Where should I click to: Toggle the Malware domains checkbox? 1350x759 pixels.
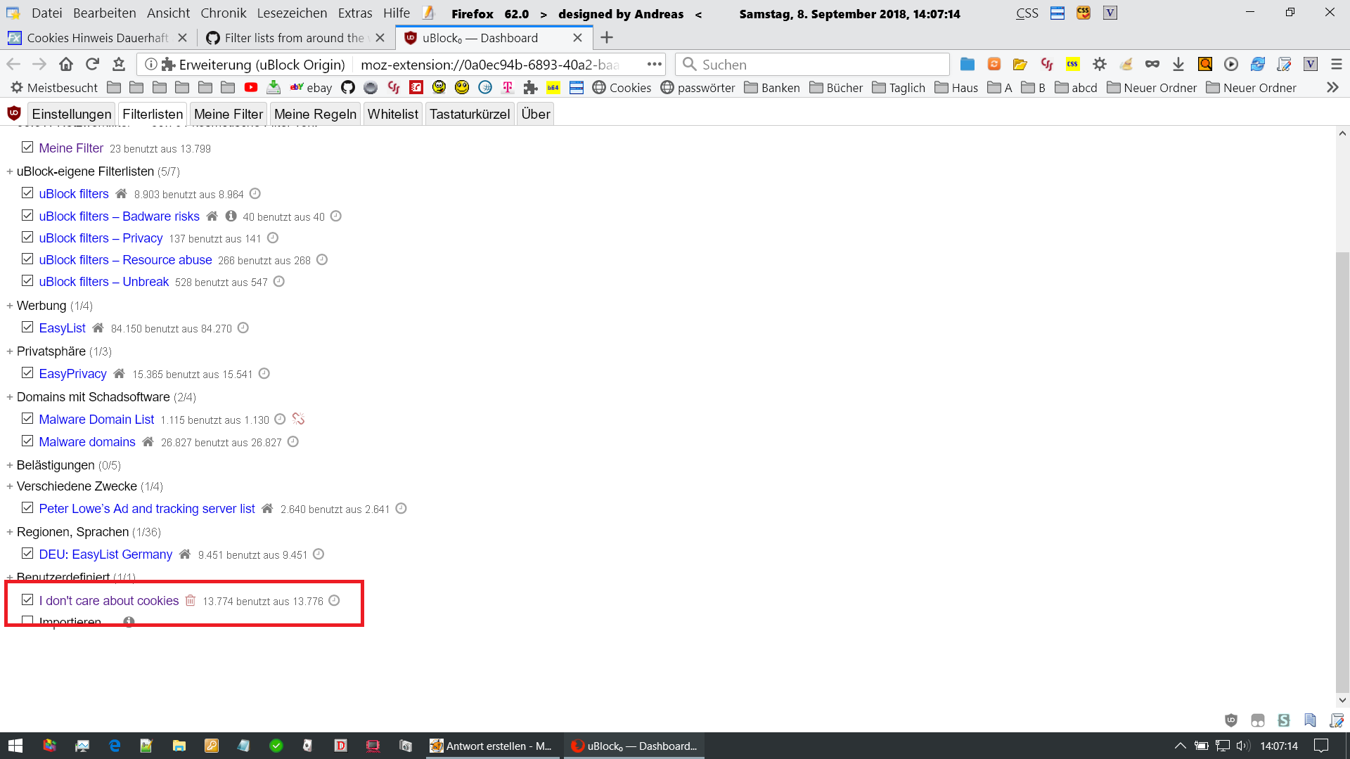pyautogui.click(x=27, y=441)
